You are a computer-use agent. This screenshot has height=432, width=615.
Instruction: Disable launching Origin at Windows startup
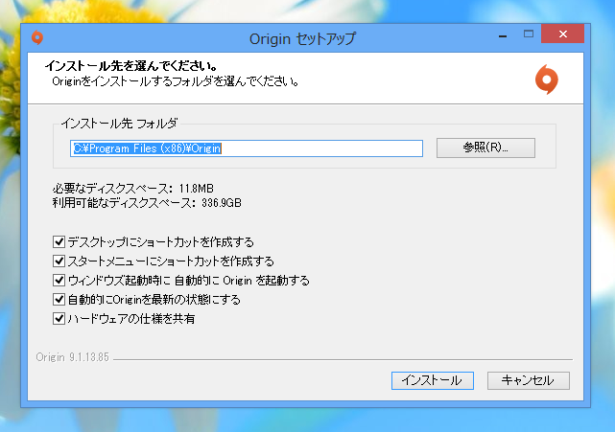[x=59, y=280]
